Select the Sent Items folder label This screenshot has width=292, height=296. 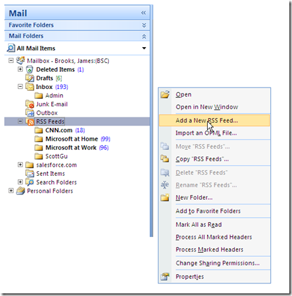tap(50, 174)
